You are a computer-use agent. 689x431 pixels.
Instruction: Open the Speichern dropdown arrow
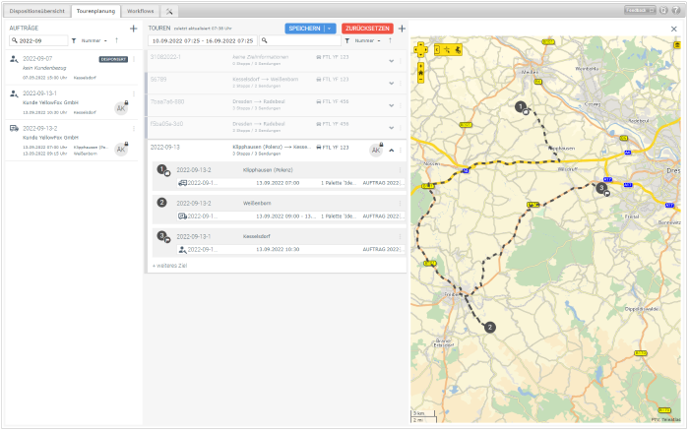(x=331, y=29)
